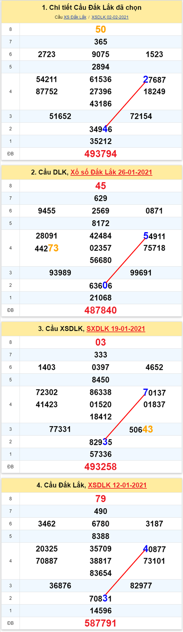Open the XS Đắk Lắk link
This screenshot has height=632, width=183.
click(x=75, y=17)
